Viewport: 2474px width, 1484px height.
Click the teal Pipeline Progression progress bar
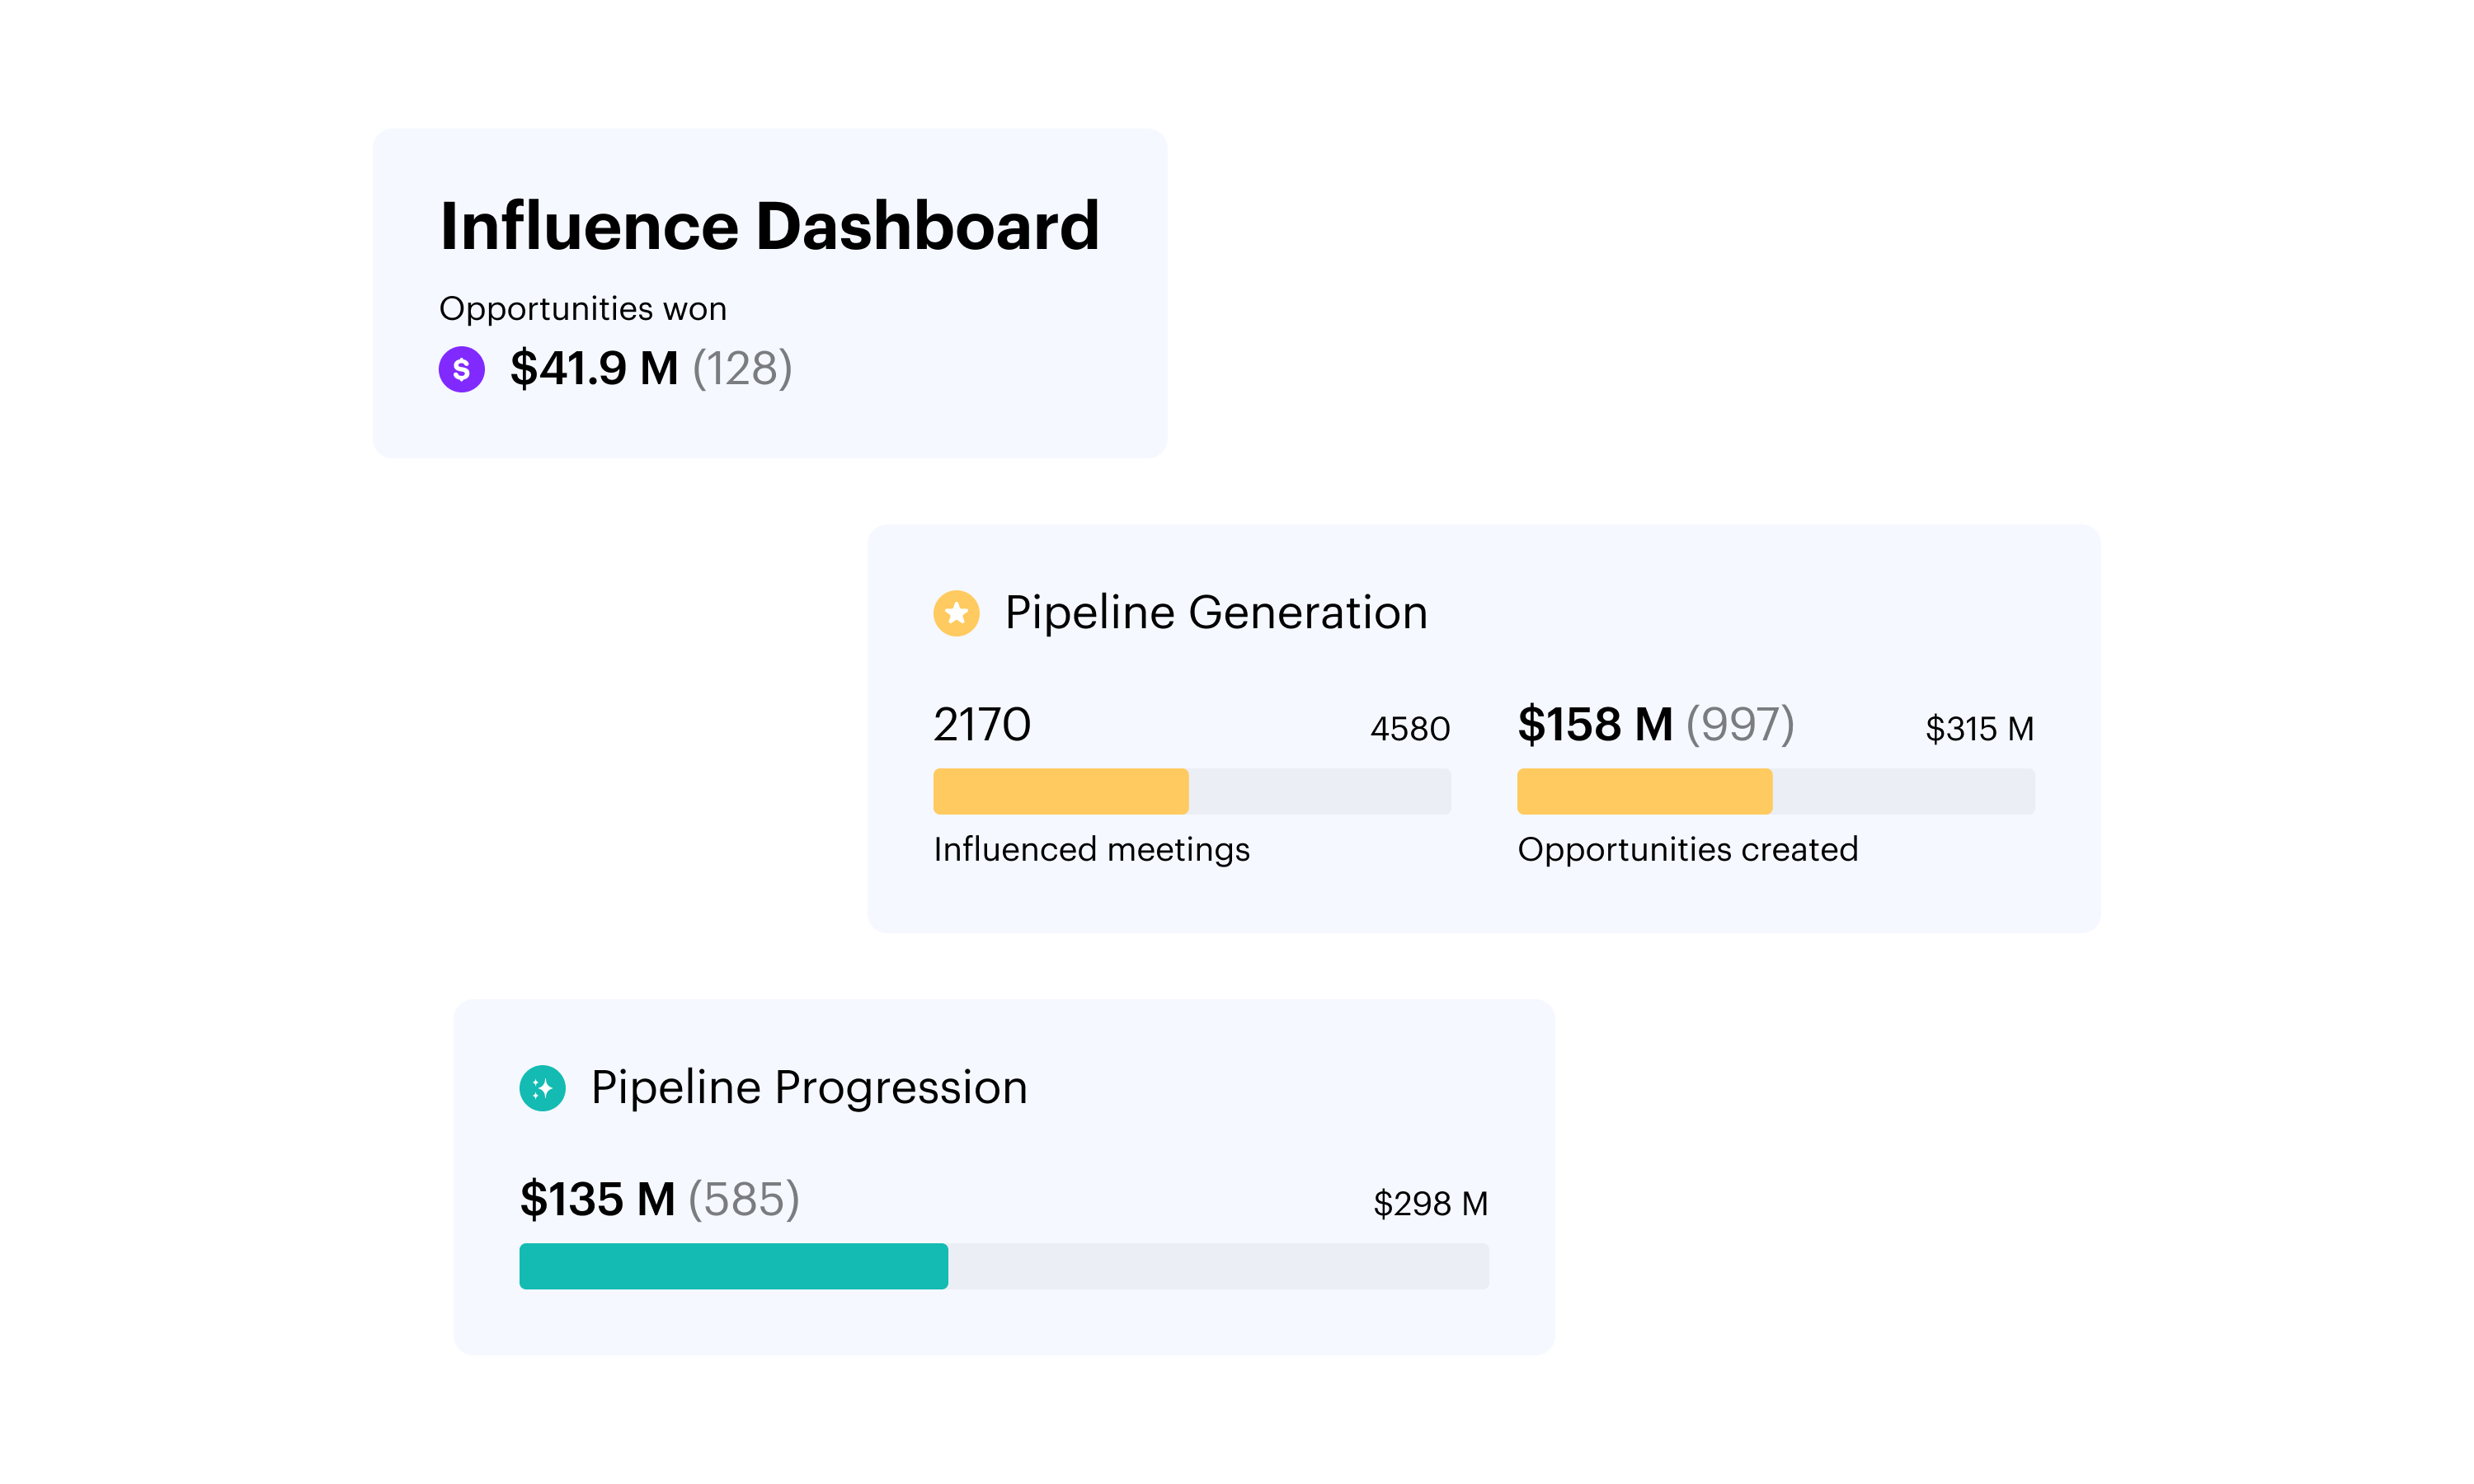pyautogui.click(x=733, y=1266)
